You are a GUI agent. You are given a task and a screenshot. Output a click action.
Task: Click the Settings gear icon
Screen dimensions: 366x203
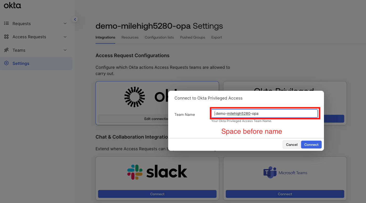(6, 63)
